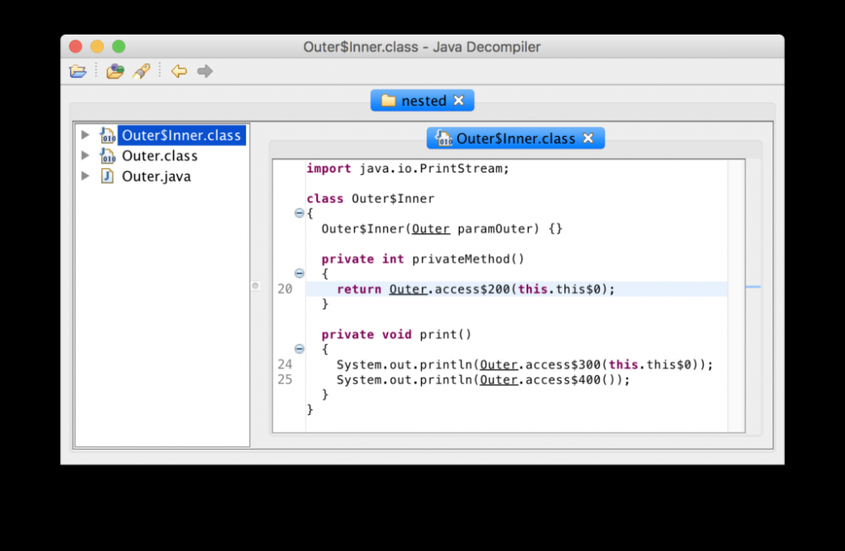Screen dimensions: 845x551
Task: Click the nested tab folder icon
Action: click(x=388, y=101)
